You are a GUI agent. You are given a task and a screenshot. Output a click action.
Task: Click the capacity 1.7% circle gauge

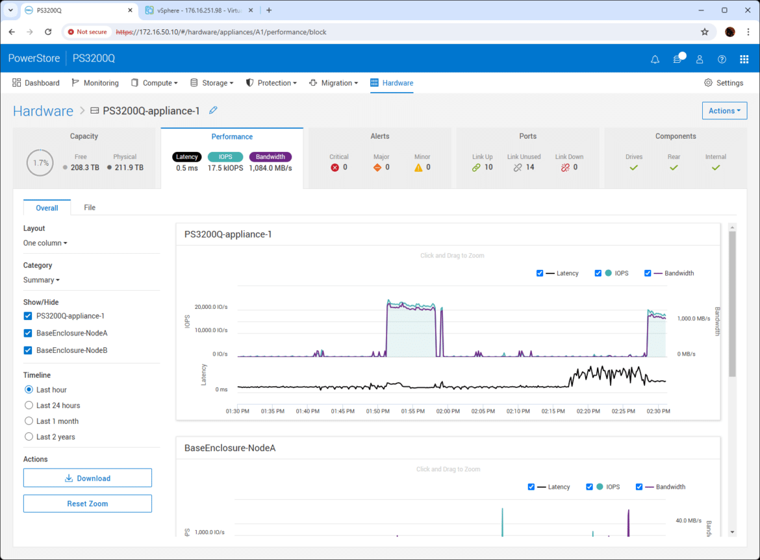pyautogui.click(x=40, y=163)
